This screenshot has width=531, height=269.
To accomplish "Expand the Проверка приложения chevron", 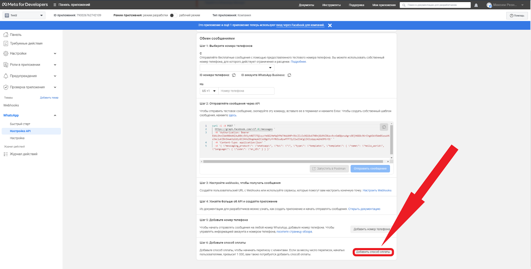I will (x=55, y=87).
